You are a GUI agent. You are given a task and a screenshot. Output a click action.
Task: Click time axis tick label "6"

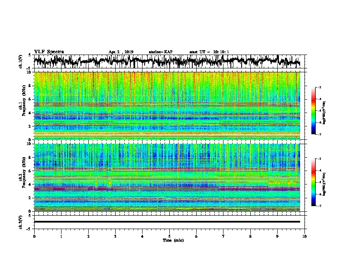[197, 236]
